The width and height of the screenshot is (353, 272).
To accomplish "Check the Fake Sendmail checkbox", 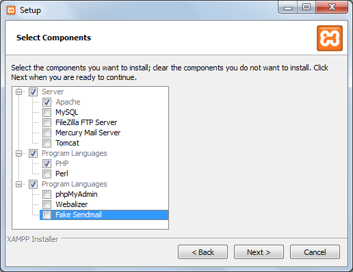I will click(47, 215).
